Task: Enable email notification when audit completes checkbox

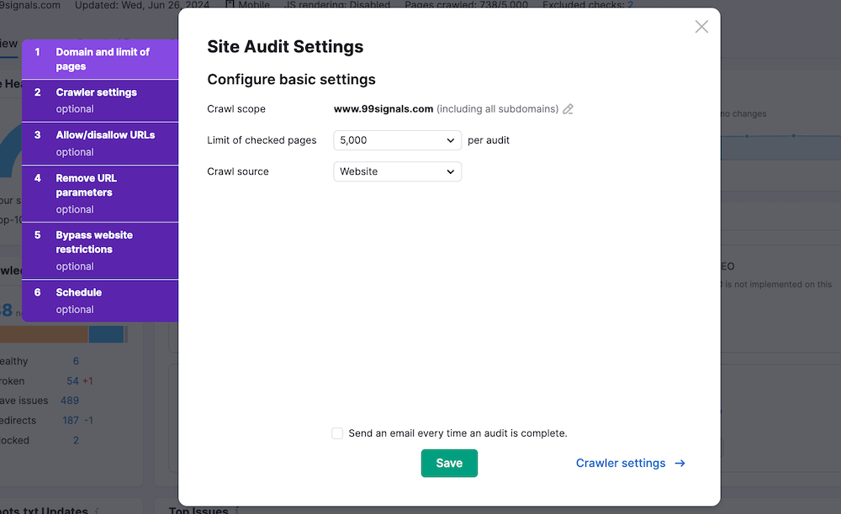Action: [337, 433]
